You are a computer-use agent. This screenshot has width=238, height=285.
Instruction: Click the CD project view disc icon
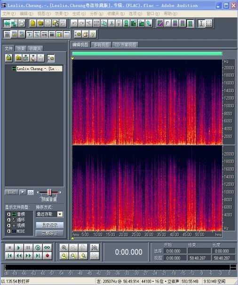pos(22,23)
